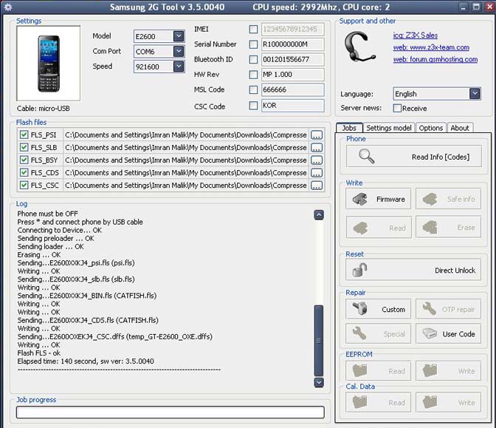Screen dimensions: 496x428
Task: Open the www.z3x-team.com link
Action: tap(430, 47)
